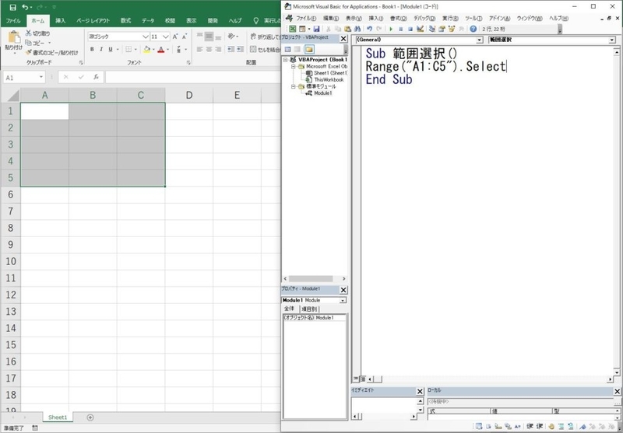The image size is (623, 433).
Task: Click the Select All corner in Excel grid
Action: point(11,95)
